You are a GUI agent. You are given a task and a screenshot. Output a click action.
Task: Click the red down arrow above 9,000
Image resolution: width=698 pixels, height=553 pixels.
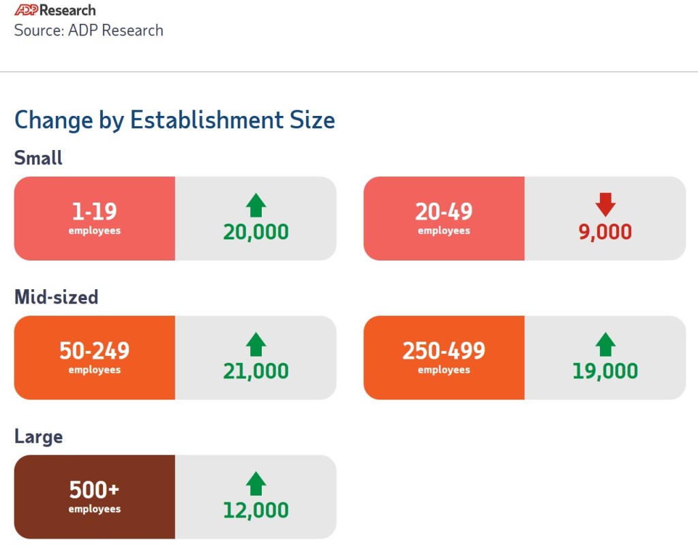click(605, 205)
